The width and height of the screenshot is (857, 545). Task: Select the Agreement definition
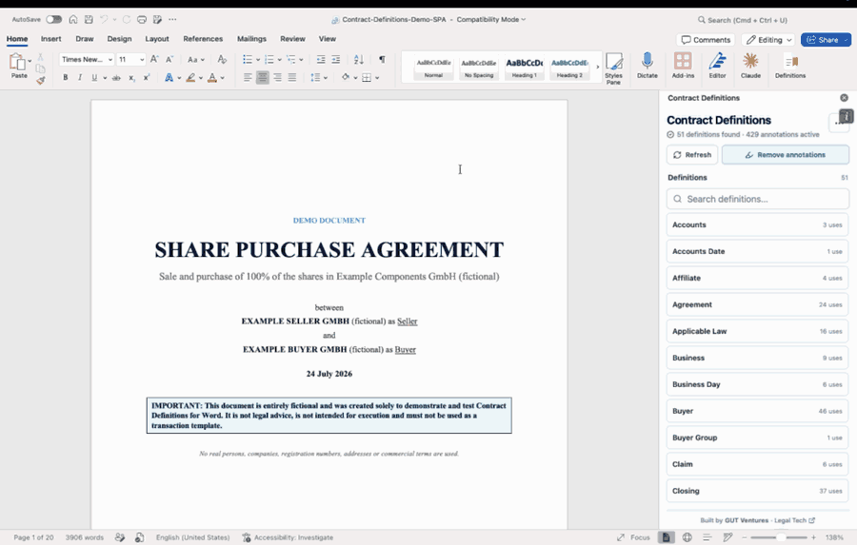pos(757,304)
